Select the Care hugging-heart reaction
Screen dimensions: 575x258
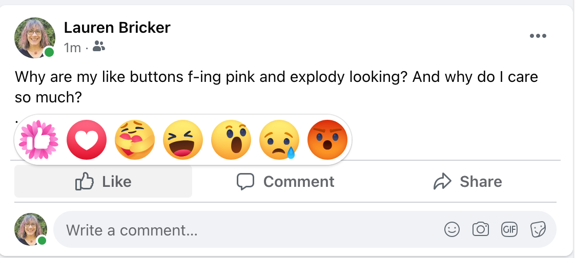click(135, 140)
